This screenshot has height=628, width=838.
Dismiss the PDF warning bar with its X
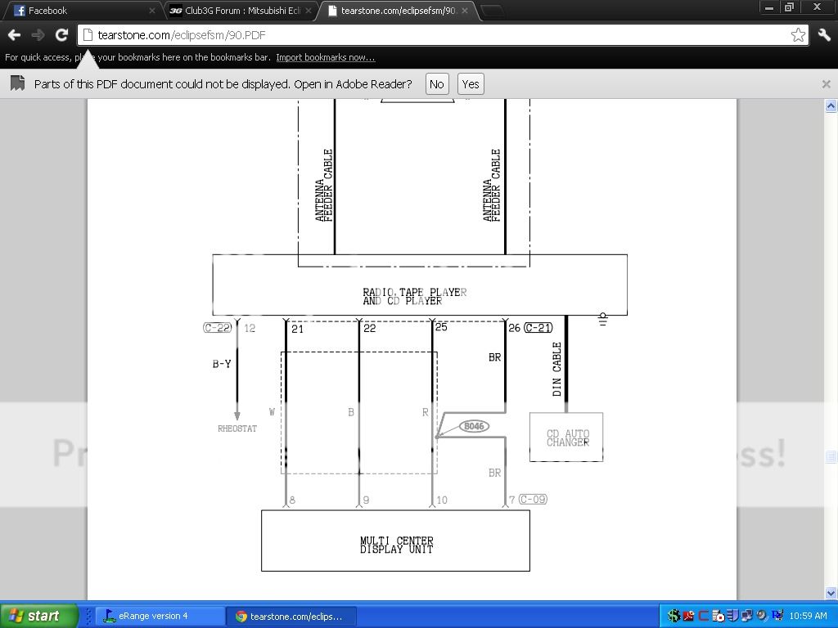tap(826, 83)
